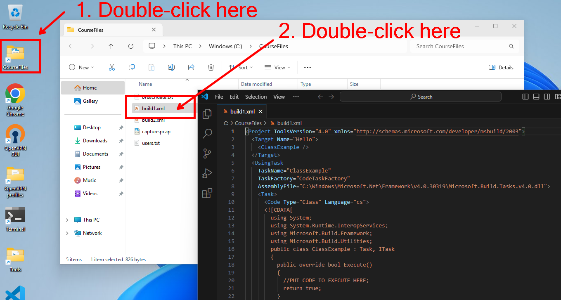Image resolution: width=561 pixels, height=300 pixels.
Task: Select capture.pcap in the file list
Action: click(x=156, y=132)
